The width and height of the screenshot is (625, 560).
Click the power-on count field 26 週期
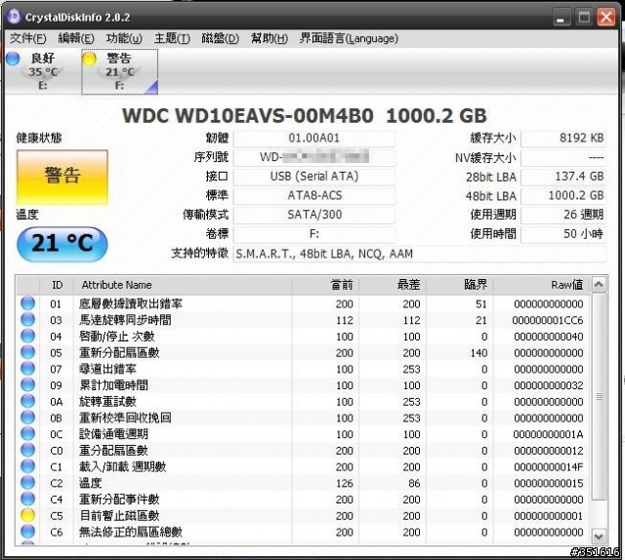[x=563, y=215]
